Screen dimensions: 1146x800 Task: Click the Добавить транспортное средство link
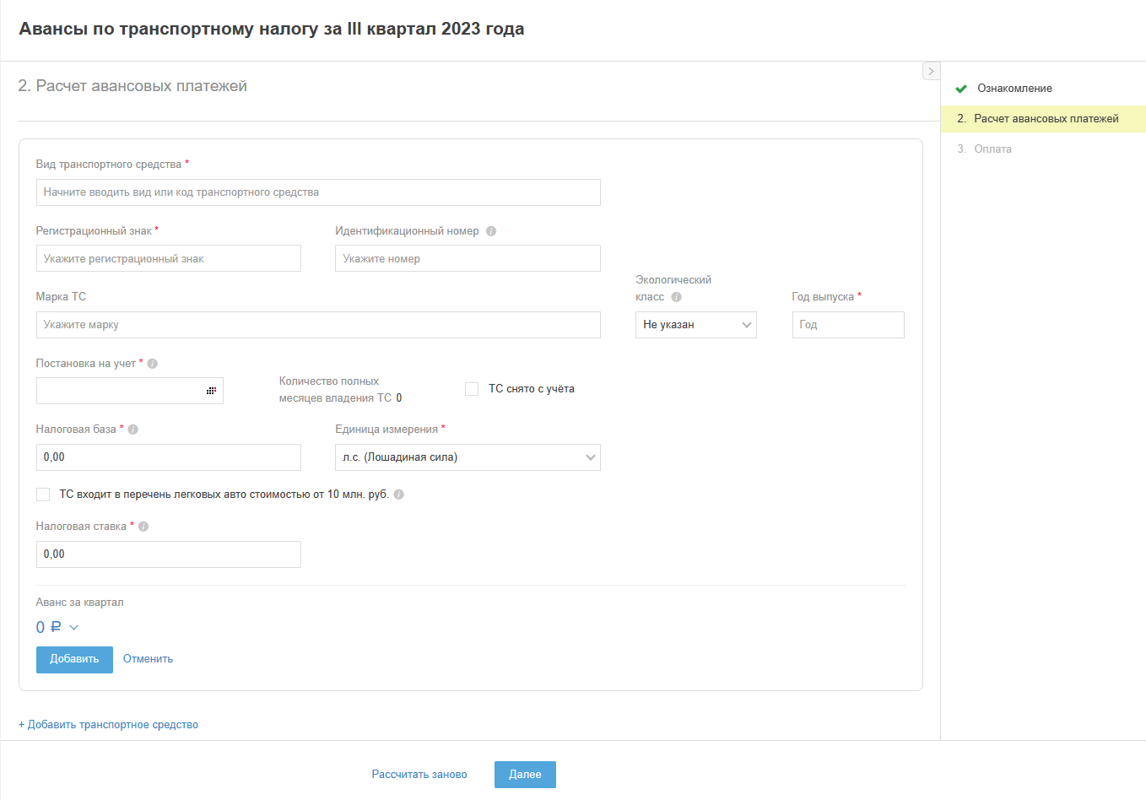(x=109, y=725)
